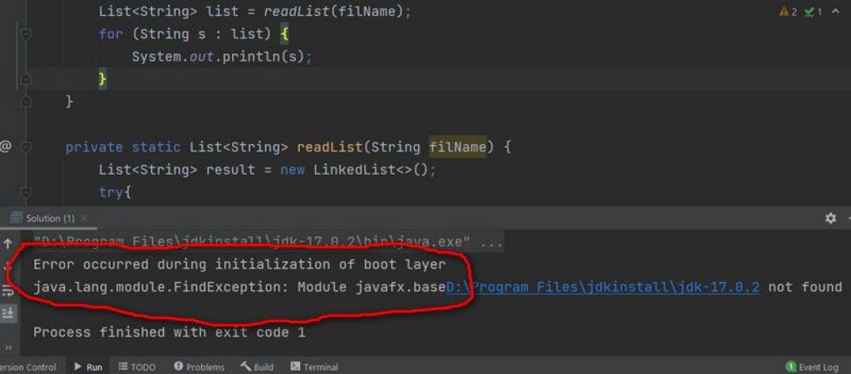Follow the jdk-17.0.2 path link in console
This screenshot has width=851, height=374.
coord(603,287)
